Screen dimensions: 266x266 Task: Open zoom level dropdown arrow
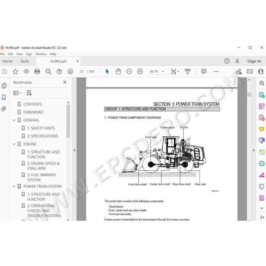(163, 71)
